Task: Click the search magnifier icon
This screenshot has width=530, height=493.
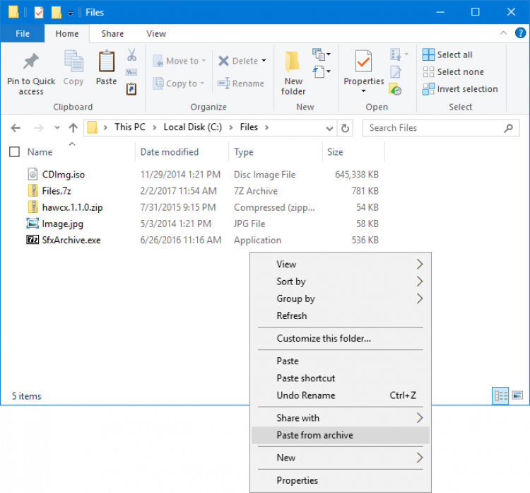Action: tap(508, 128)
